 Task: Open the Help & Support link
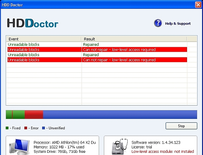178,24
